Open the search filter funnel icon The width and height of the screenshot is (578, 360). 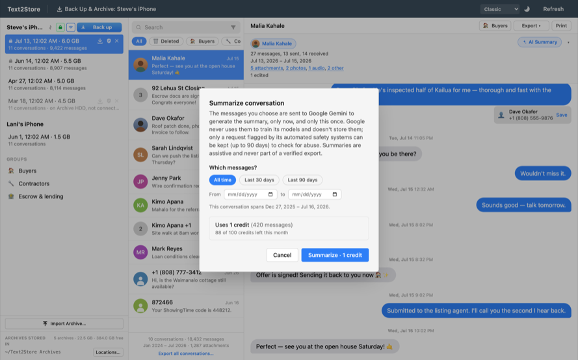(x=233, y=27)
